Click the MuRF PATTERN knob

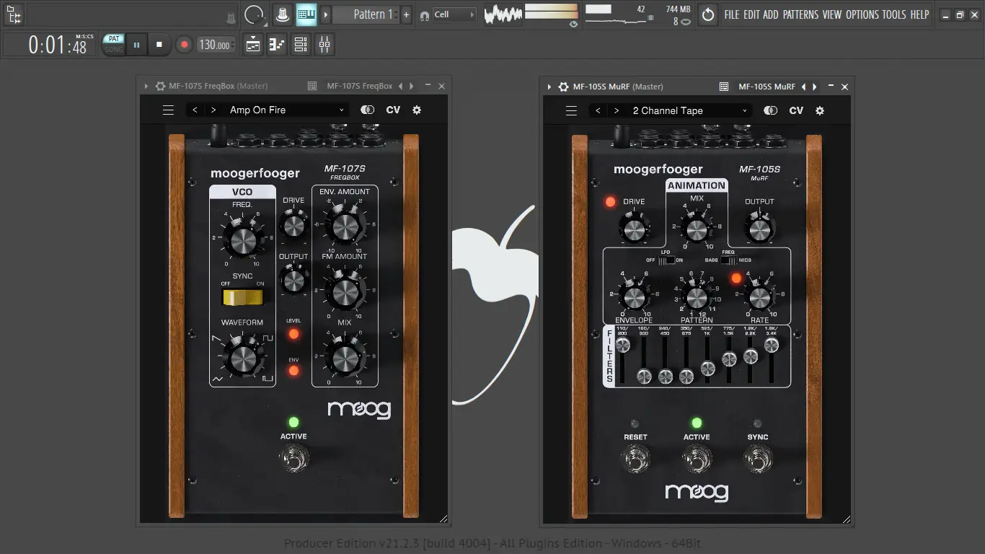click(x=697, y=296)
